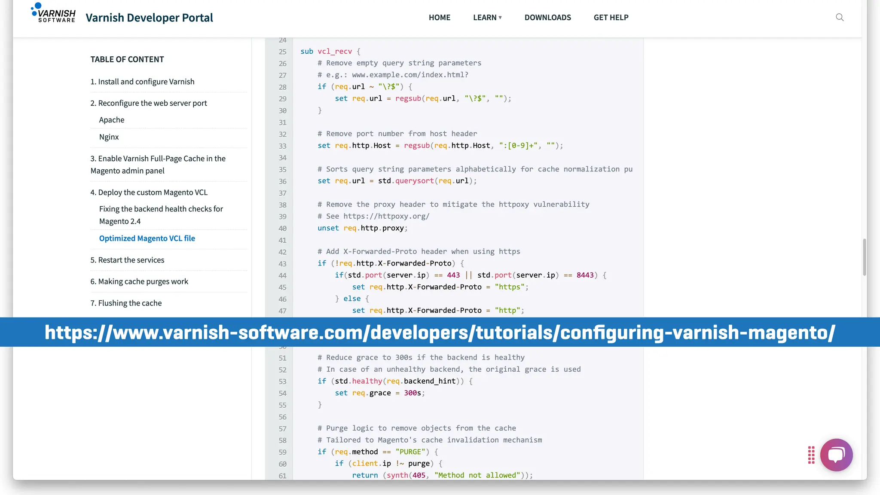This screenshot has width=880, height=495.
Task: Open the DOWNLOADS menu item
Action: coord(547,17)
